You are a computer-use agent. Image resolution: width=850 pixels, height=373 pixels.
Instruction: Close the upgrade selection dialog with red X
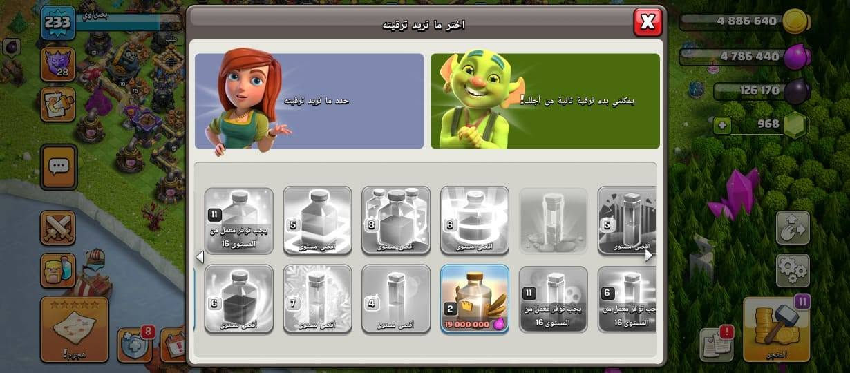[648, 22]
